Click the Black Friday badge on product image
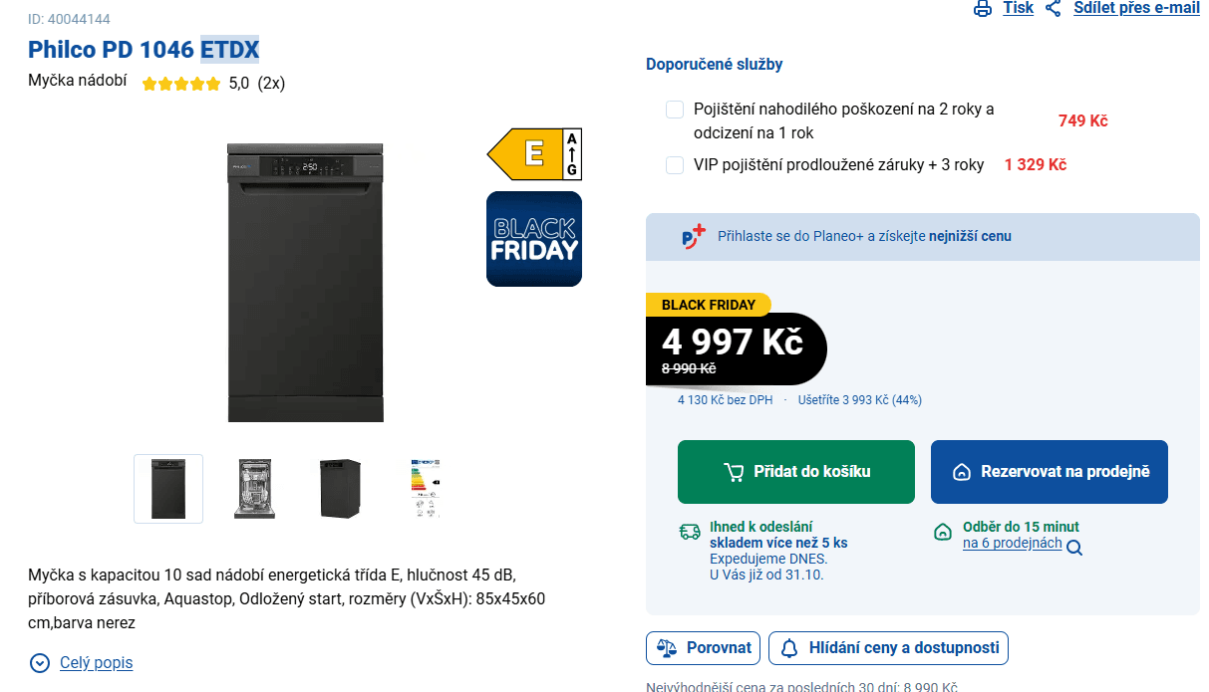Screen dimensions: 1209x692 coord(533,239)
